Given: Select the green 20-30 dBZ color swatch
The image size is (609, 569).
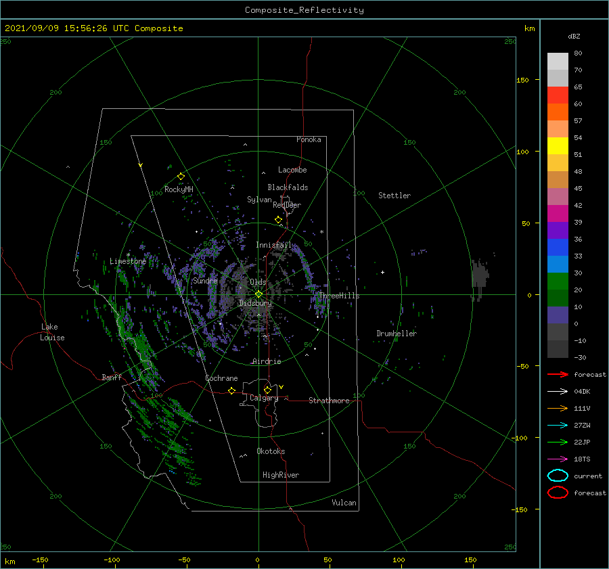Looking at the screenshot, I should 558,281.
